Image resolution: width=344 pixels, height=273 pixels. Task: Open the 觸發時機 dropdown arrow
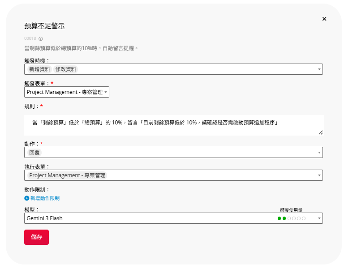pyautogui.click(x=319, y=69)
